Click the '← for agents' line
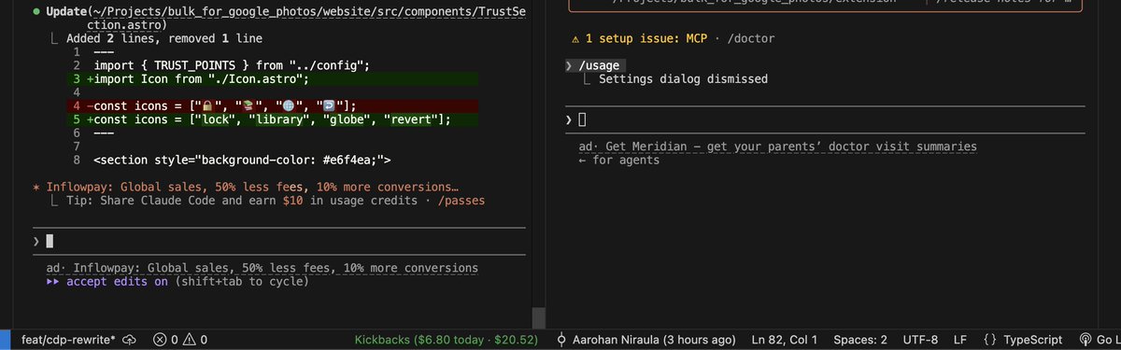The width and height of the screenshot is (1121, 350). coord(619,160)
